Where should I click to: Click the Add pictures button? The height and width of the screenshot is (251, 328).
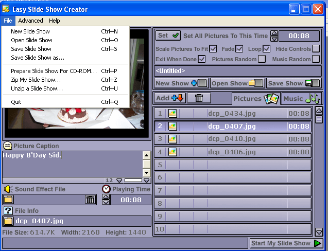[169, 98]
